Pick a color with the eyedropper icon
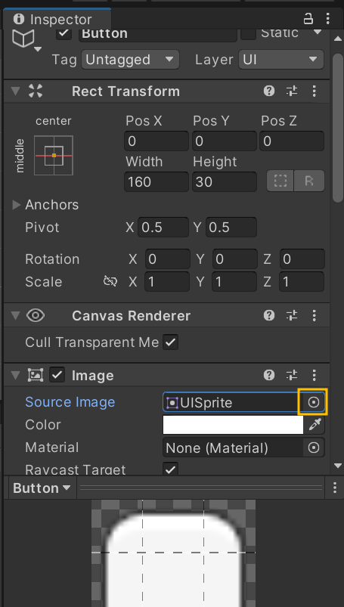 click(315, 425)
